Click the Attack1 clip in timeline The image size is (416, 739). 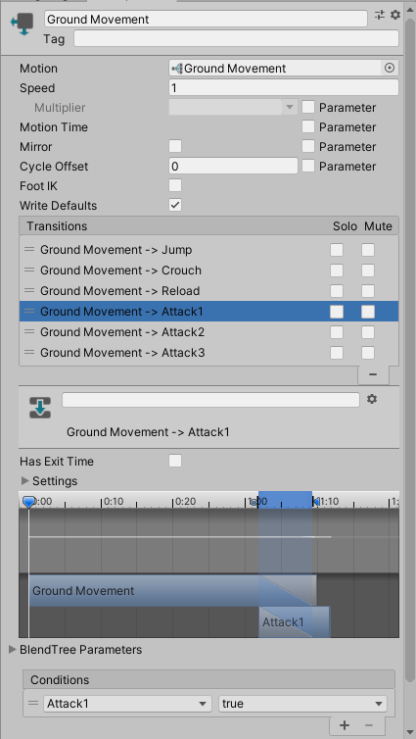click(x=295, y=622)
